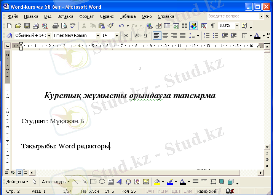This screenshot has width=273, height=195.
Task: Click the казахский language indicator in status bar
Action: [207, 191]
